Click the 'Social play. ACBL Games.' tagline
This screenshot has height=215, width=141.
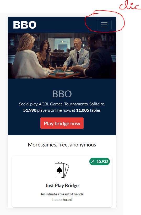click(41, 104)
